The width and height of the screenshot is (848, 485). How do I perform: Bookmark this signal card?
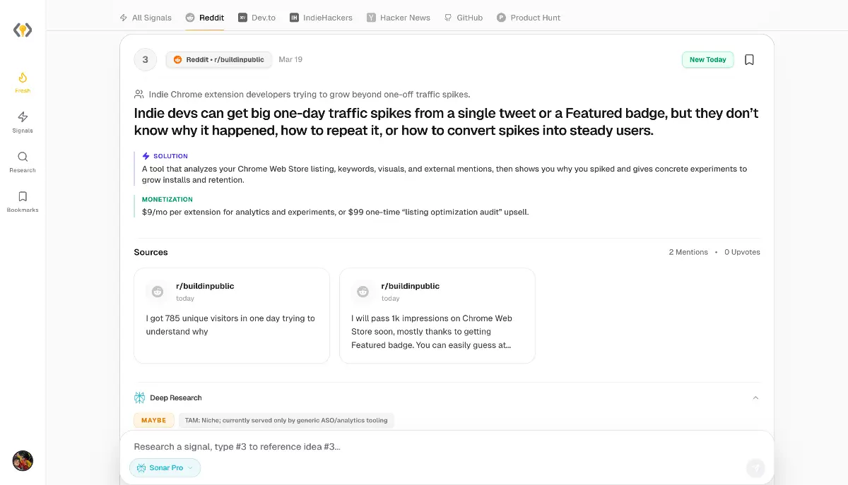tap(750, 60)
